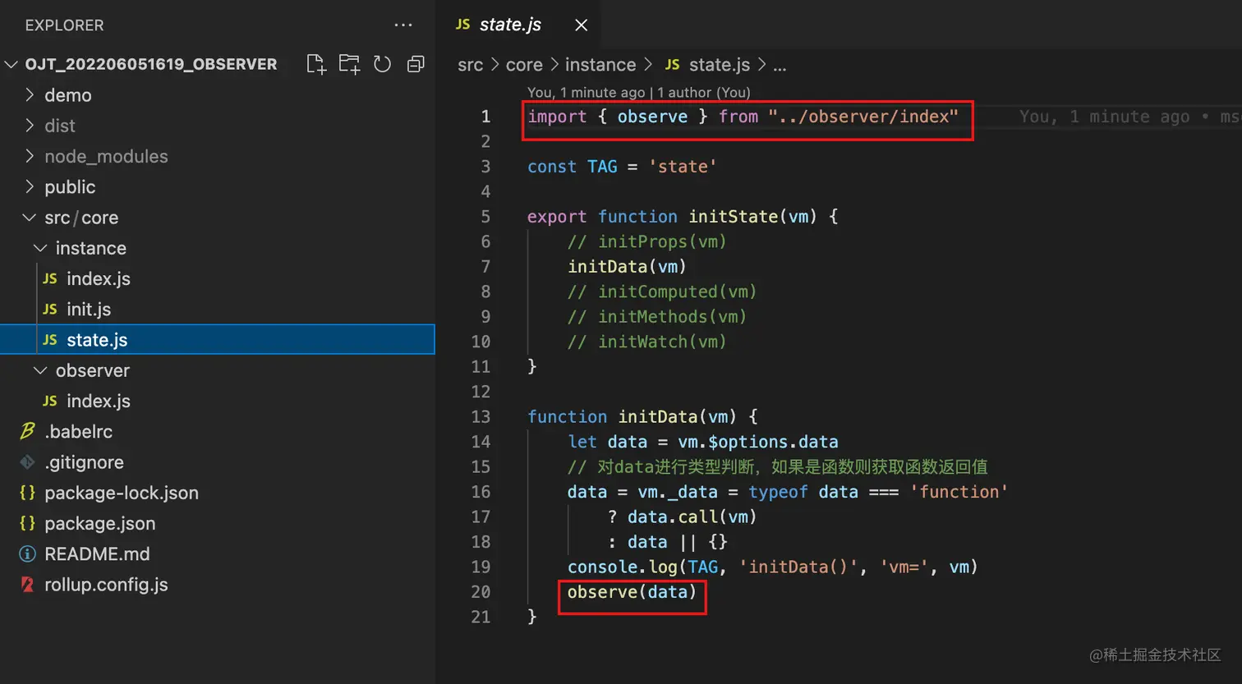Image resolution: width=1242 pixels, height=684 pixels.
Task: Click the initState function name on line 5
Action: [x=734, y=217]
